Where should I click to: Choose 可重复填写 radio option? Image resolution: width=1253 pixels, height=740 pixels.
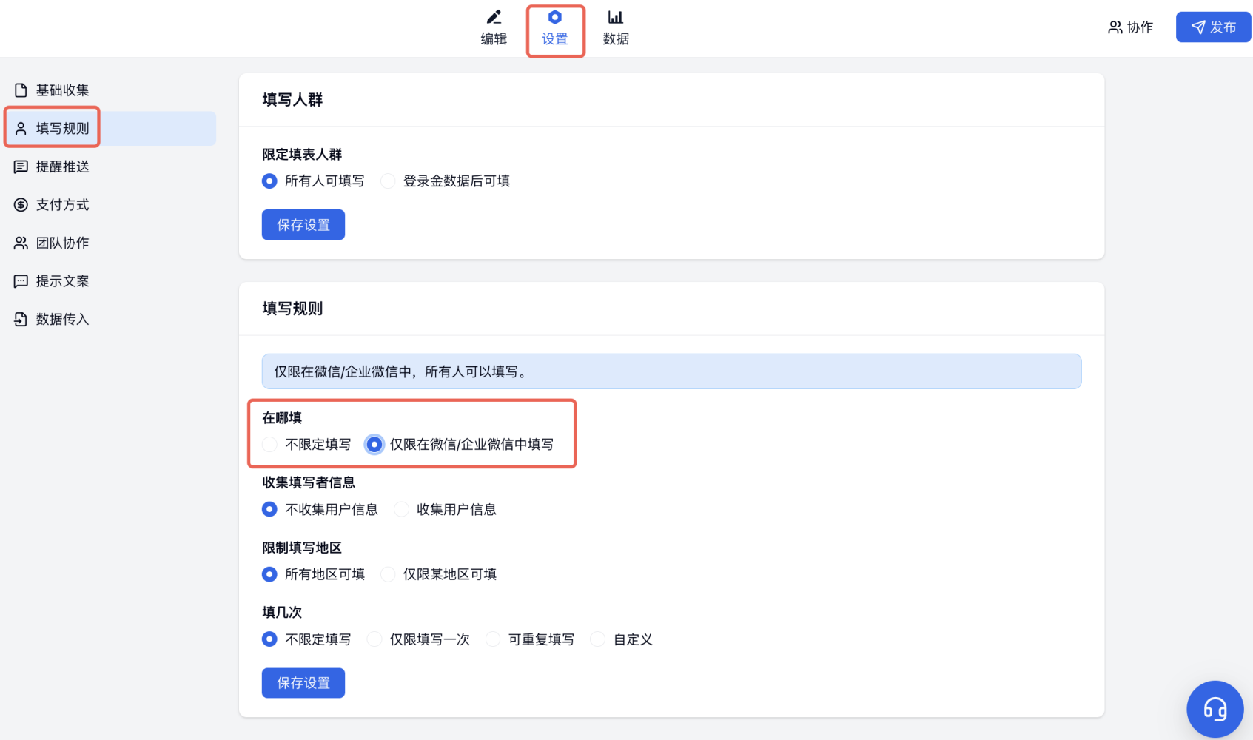pos(493,639)
